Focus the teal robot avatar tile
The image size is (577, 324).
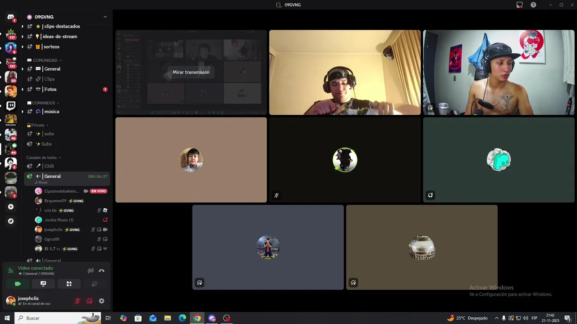click(x=499, y=160)
